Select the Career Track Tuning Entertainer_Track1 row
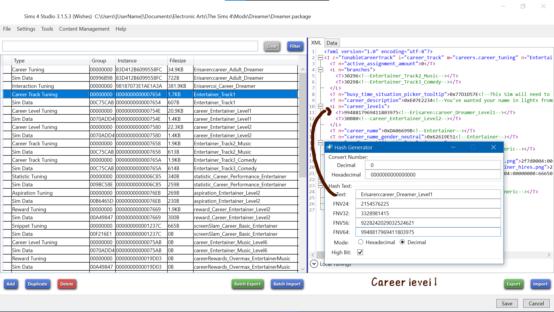 coord(150,94)
